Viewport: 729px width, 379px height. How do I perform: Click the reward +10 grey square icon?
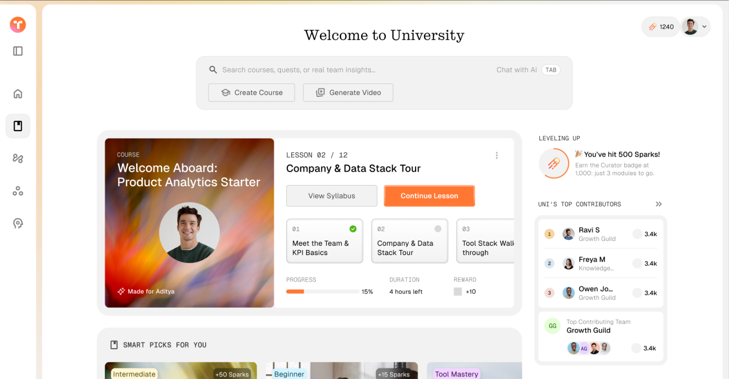click(457, 291)
